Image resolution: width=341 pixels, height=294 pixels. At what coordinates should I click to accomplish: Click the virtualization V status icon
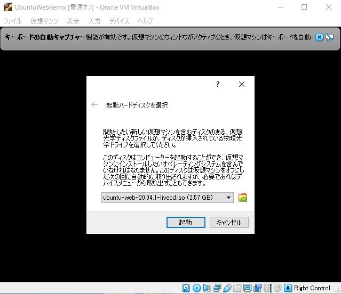(x=267, y=288)
